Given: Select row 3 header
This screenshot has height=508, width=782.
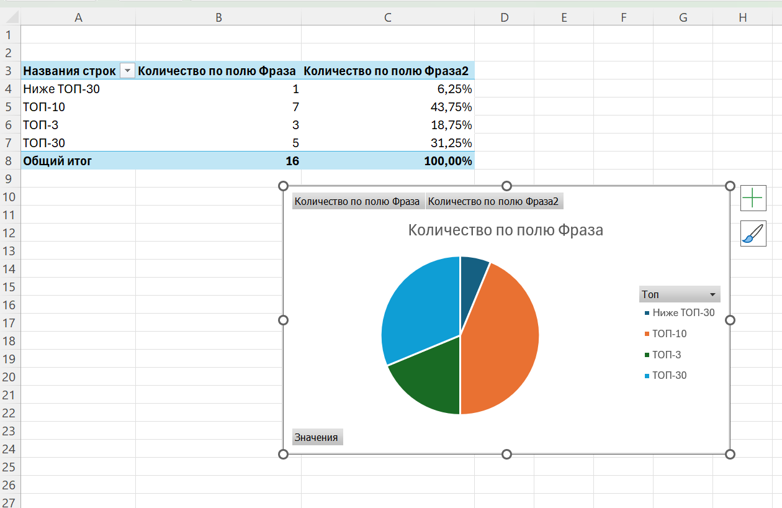Looking at the screenshot, I should point(10,71).
